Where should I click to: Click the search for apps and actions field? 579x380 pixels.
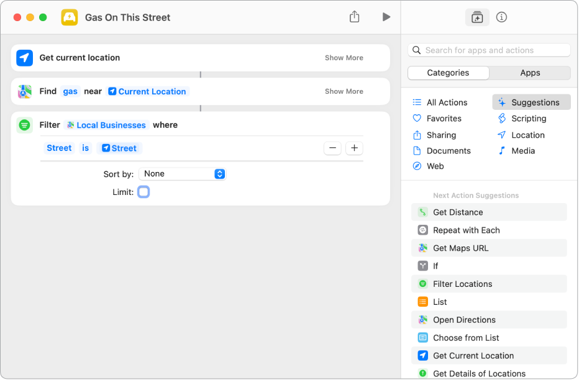point(490,50)
